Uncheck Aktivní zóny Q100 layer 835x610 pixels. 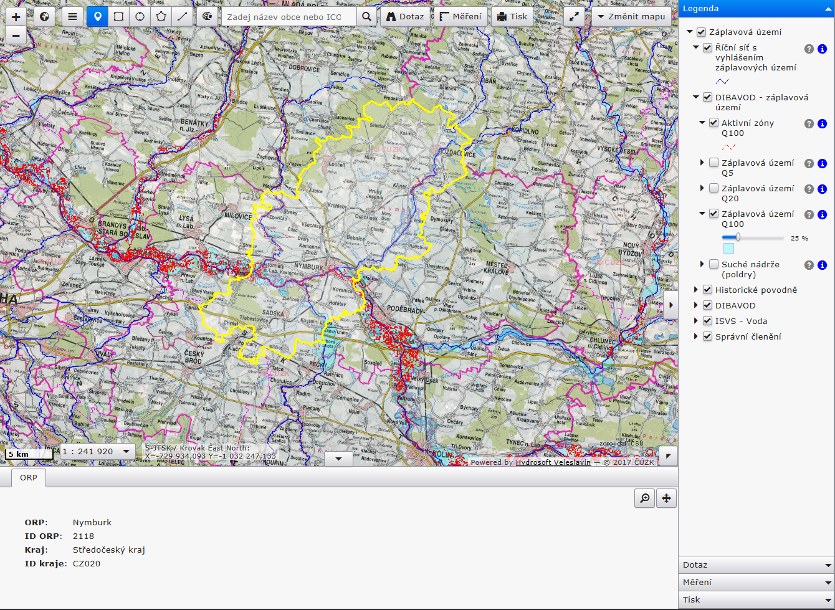(x=713, y=123)
